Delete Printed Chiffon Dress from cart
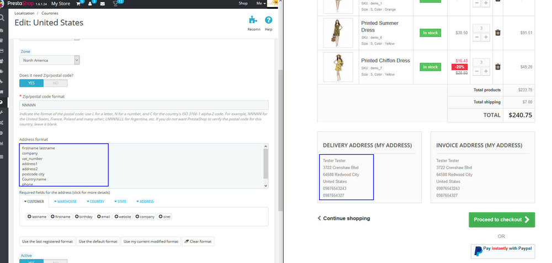 [x=497, y=67]
